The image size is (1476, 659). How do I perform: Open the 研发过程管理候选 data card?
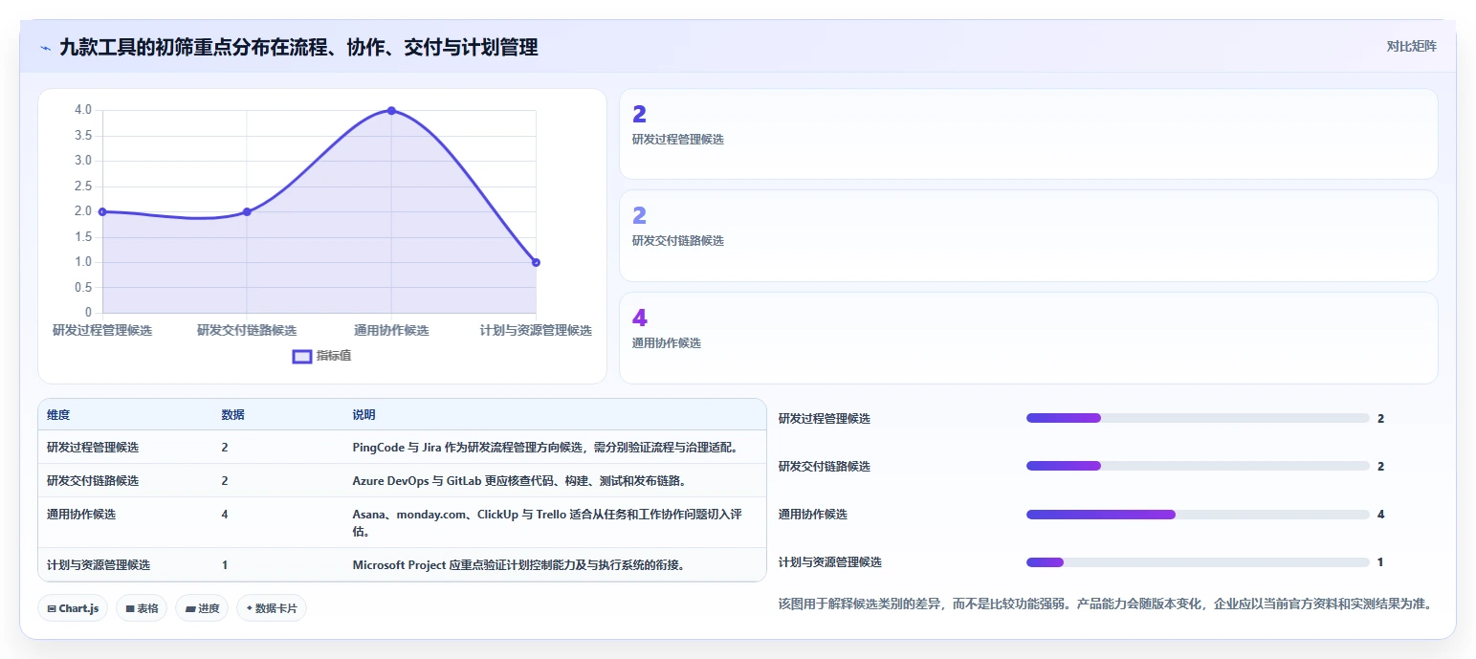(x=1028, y=134)
